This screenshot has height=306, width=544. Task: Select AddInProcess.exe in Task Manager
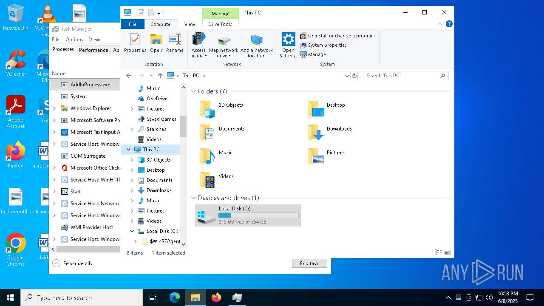click(x=85, y=85)
